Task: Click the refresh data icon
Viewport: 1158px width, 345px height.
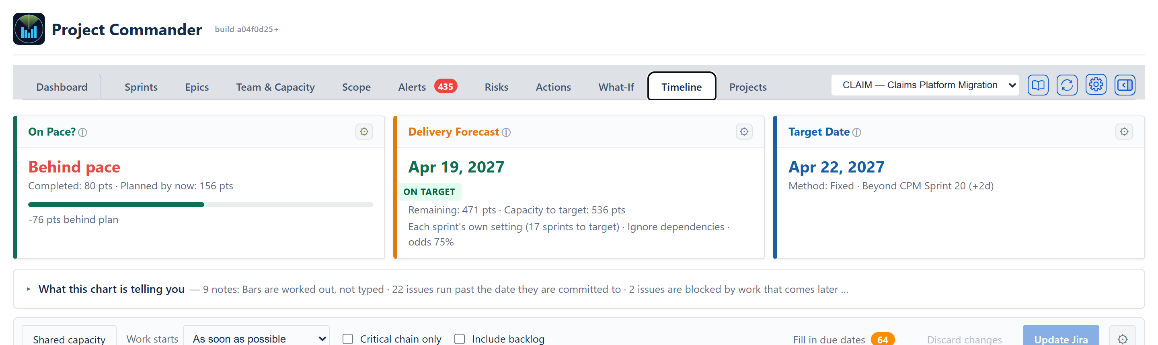Action: click(1067, 85)
